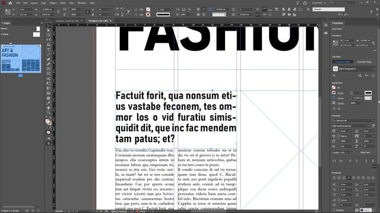Open the Object menu
380x213 pixels.
click(53, 3)
